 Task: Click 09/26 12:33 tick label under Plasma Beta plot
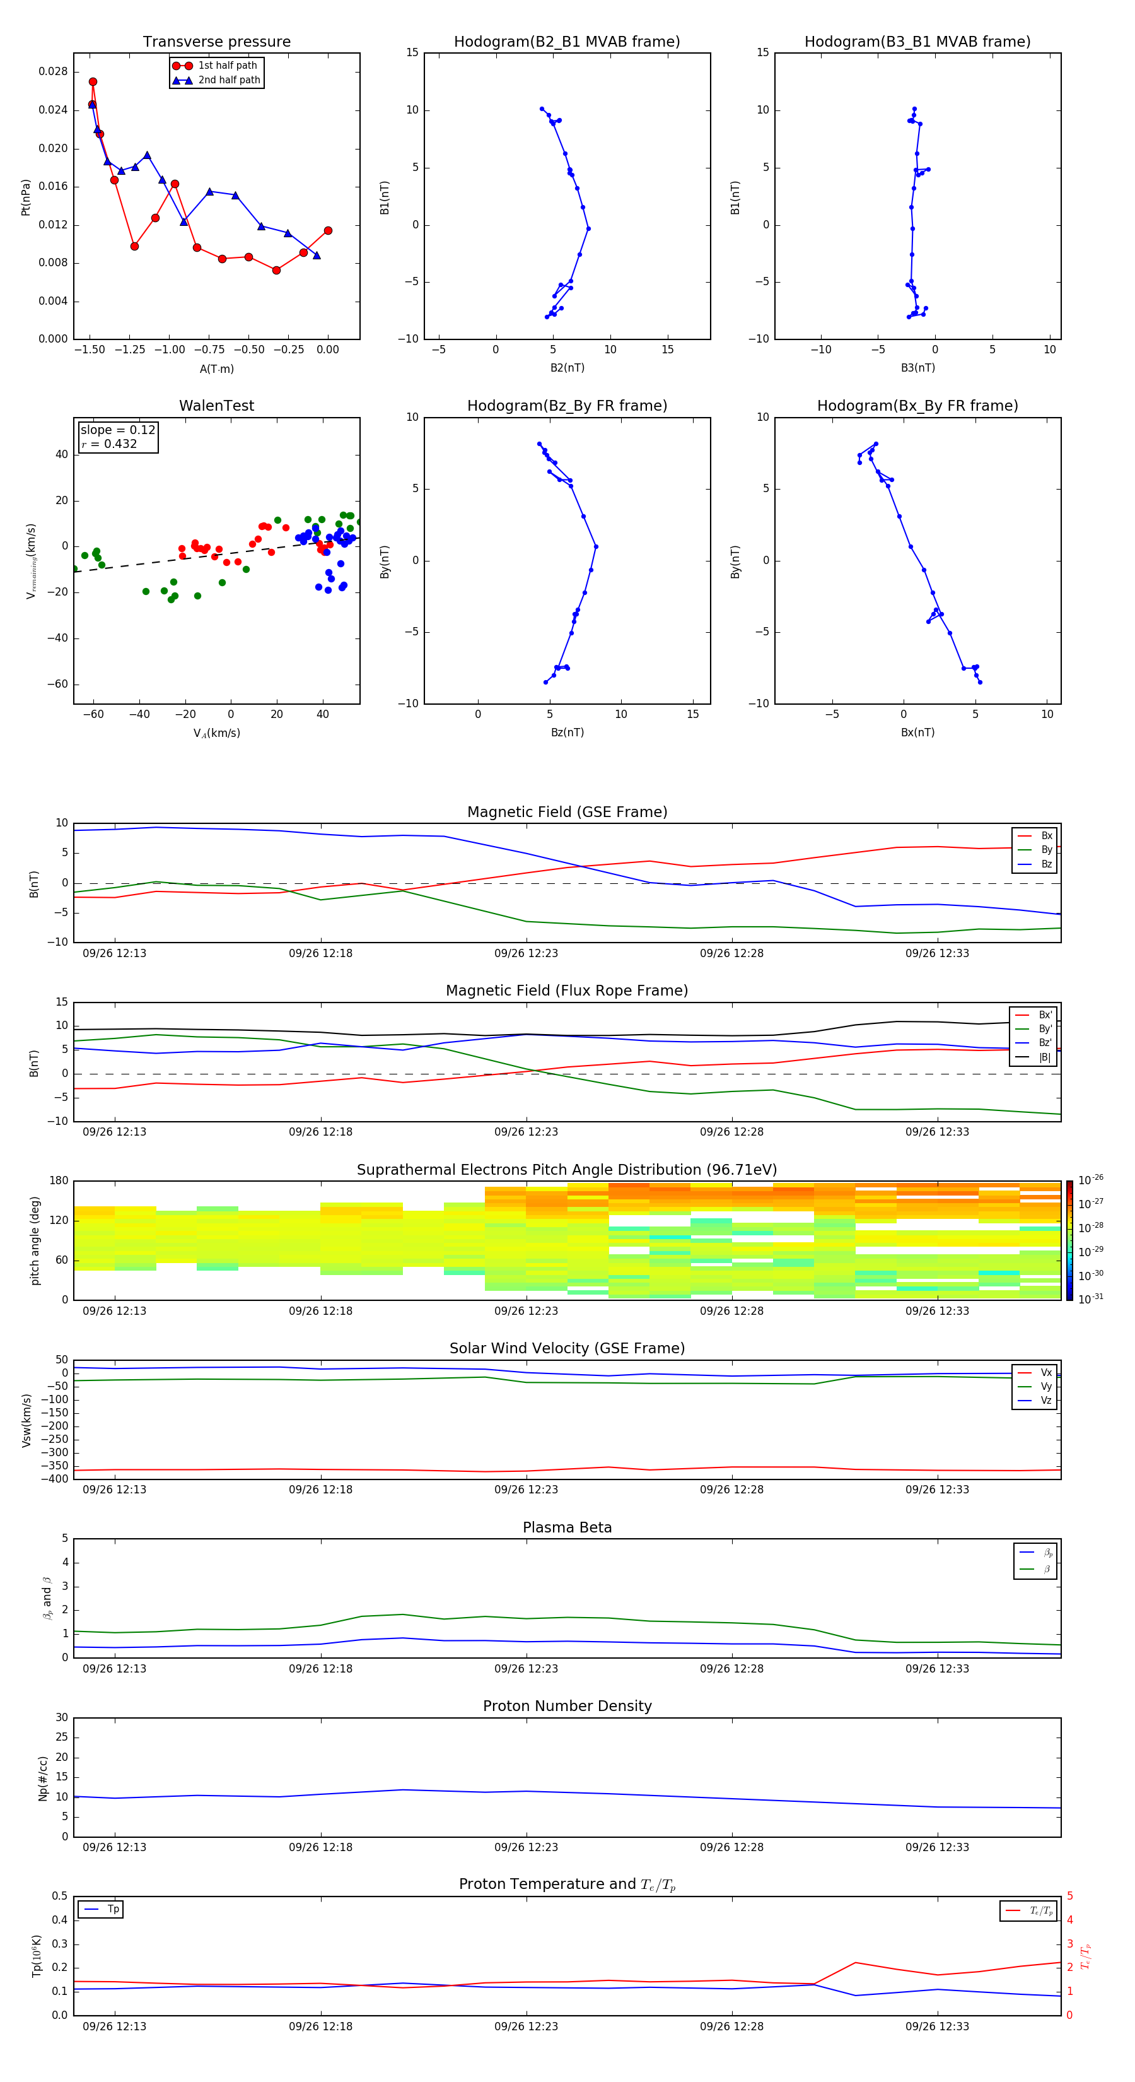(x=936, y=1668)
